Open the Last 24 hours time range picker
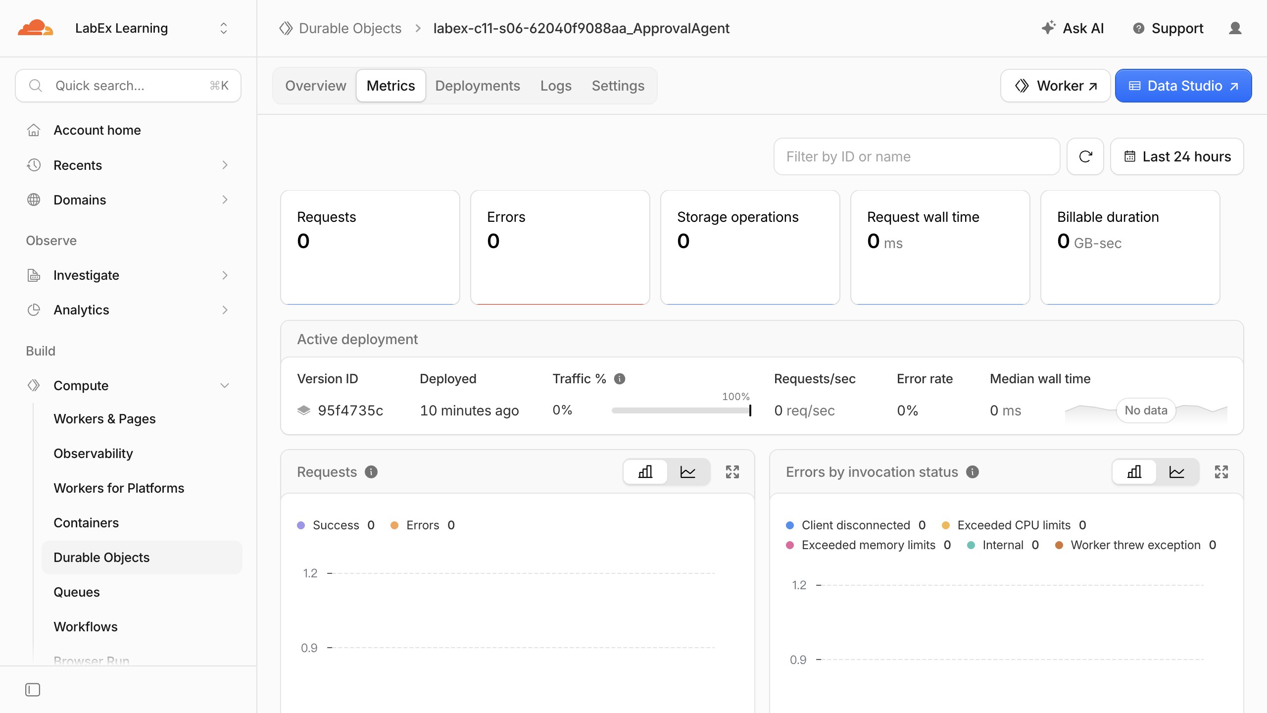Screen dimensions: 1267x713 point(1177,156)
